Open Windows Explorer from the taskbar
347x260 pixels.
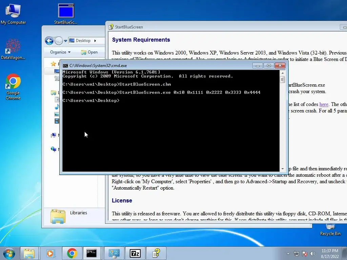pyautogui.click(x=29, y=253)
